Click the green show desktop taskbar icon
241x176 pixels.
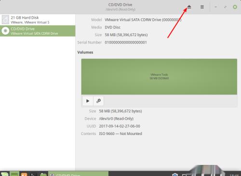[x=14, y=174]
